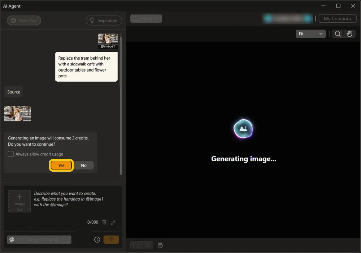Screen dimensions: 361x253
Task: Start a New Chat
Action: (x=24, y=21)
